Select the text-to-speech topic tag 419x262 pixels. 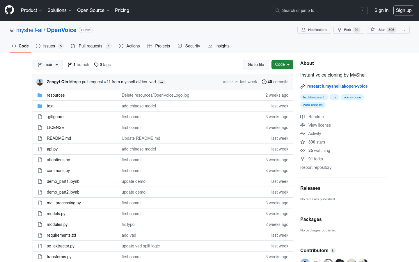click(314, 97)
